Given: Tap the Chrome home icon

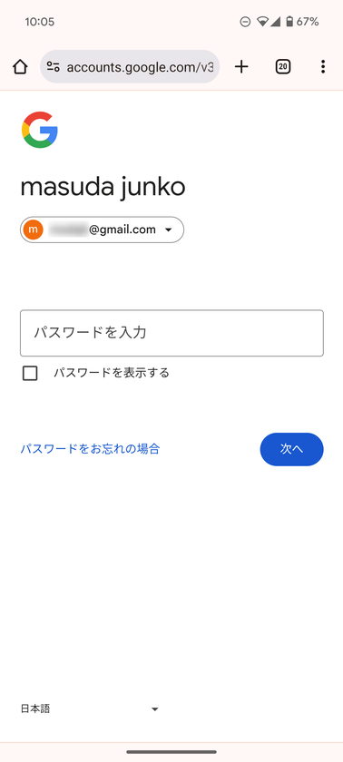Looking at the screenshot, I should [20, 67].
